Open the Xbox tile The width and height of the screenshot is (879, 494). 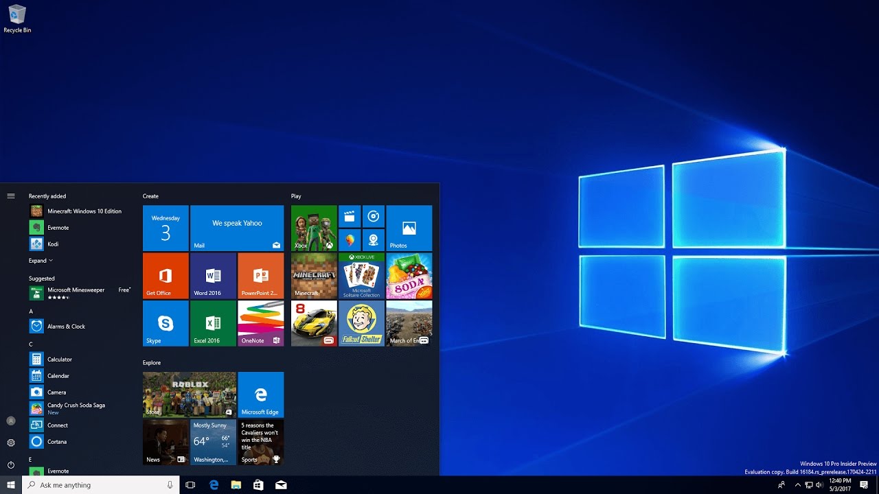coord(314,228)
